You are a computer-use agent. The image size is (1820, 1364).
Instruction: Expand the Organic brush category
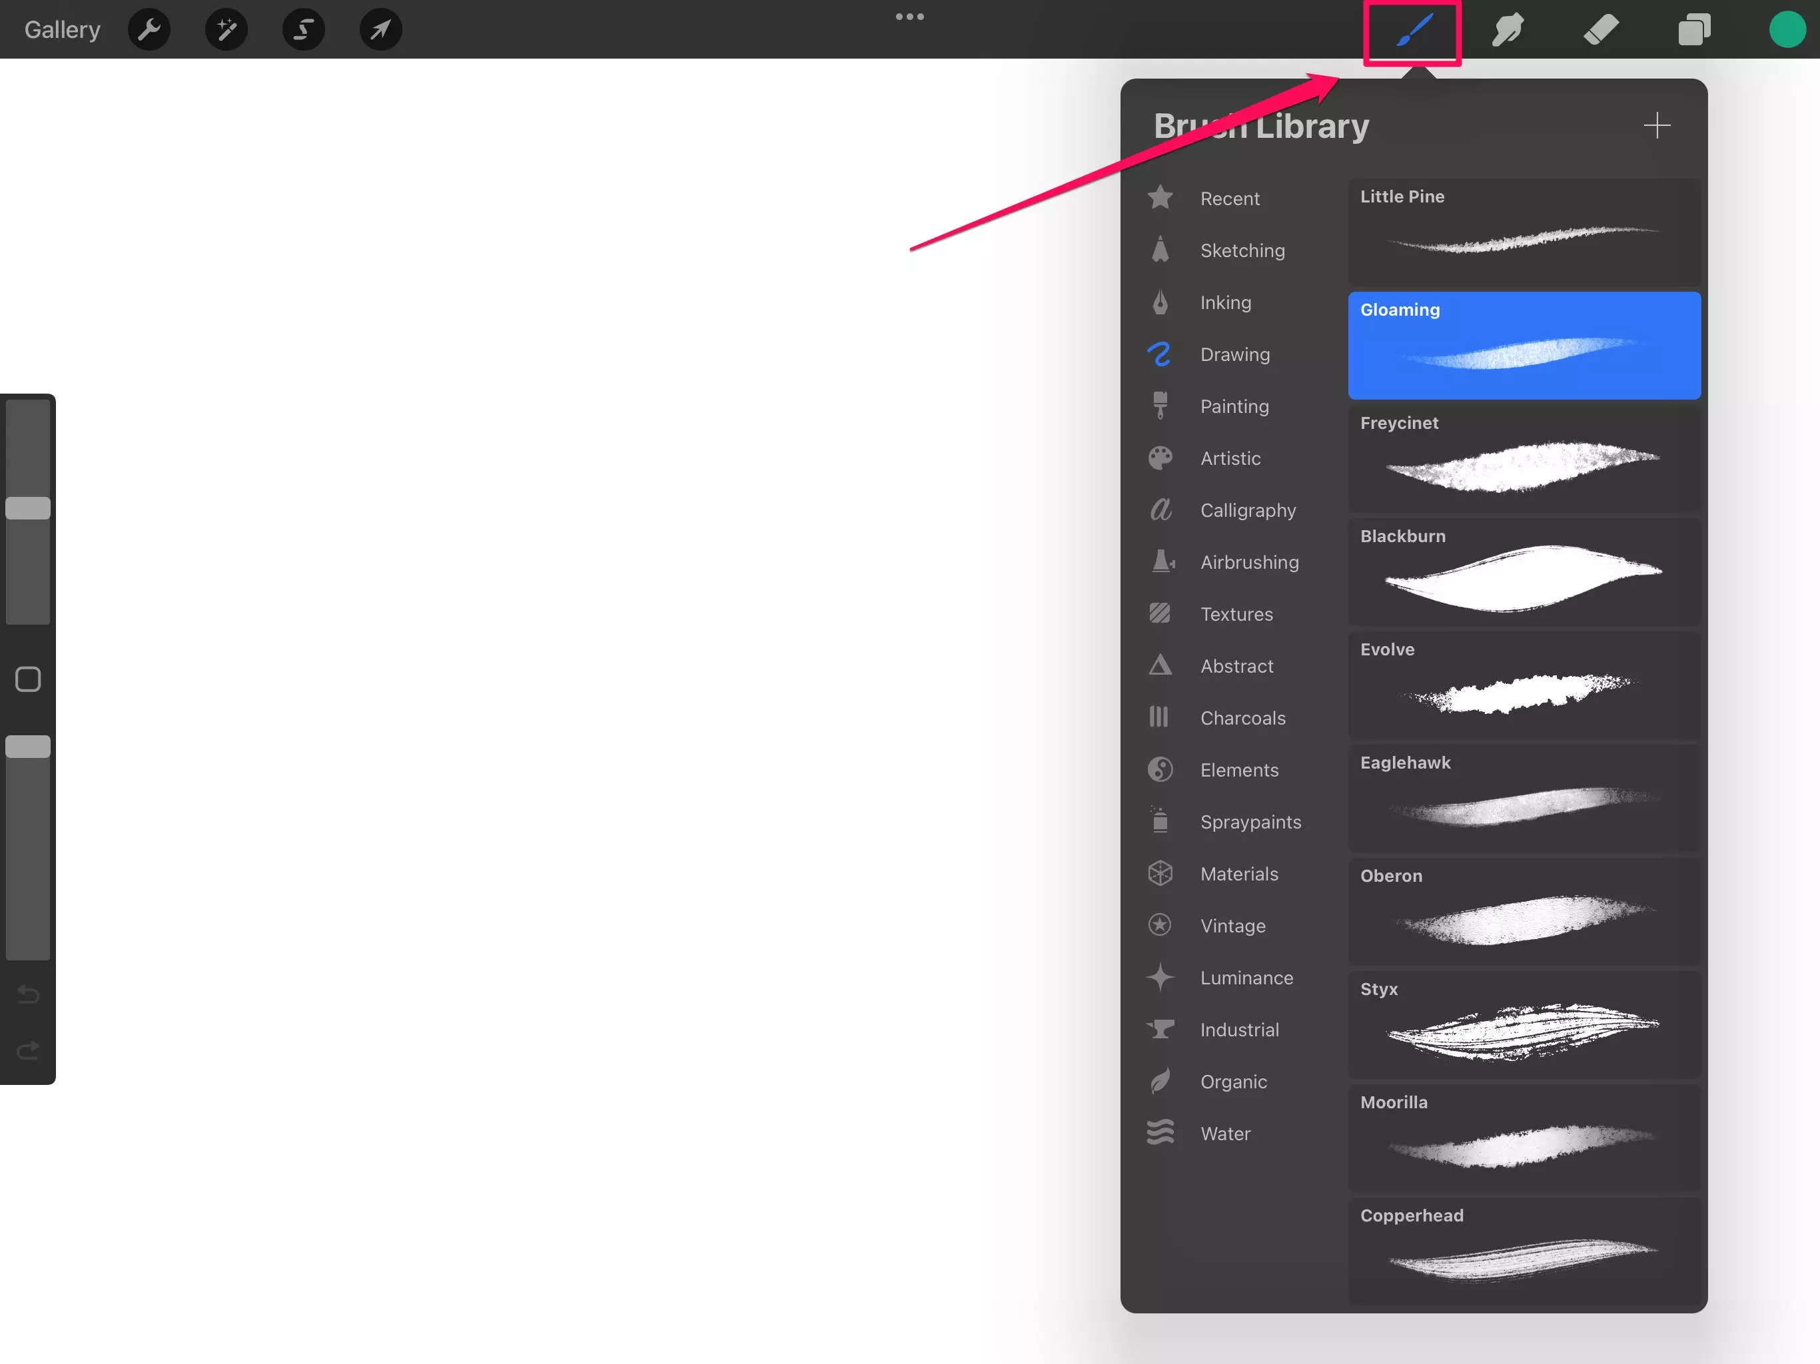click(1231, 1082)
